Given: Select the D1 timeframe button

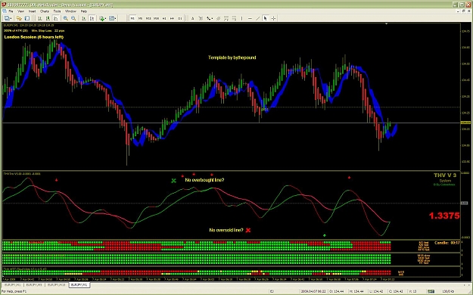Looking at the screenshot, I should click(180, 18).
